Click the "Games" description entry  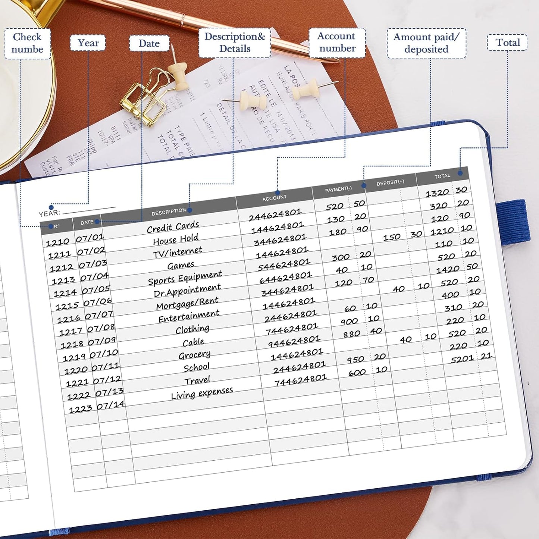pos(181,266)
